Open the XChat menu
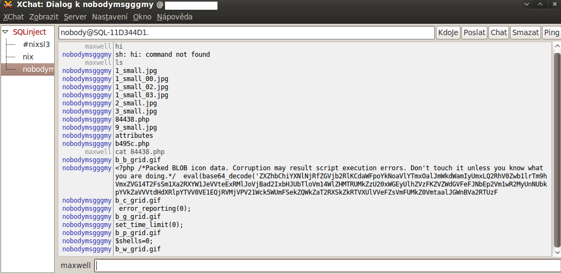Screen dimensions: 561x274 (13, 17)
